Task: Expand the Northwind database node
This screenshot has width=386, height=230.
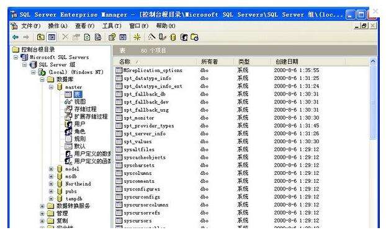Action: pyautogui.click(x=51, y=184)
